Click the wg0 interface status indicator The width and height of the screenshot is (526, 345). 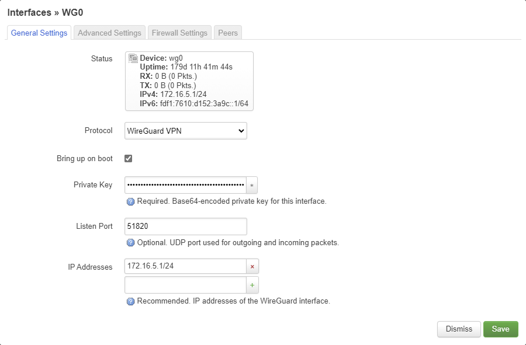tap(133, 58)
